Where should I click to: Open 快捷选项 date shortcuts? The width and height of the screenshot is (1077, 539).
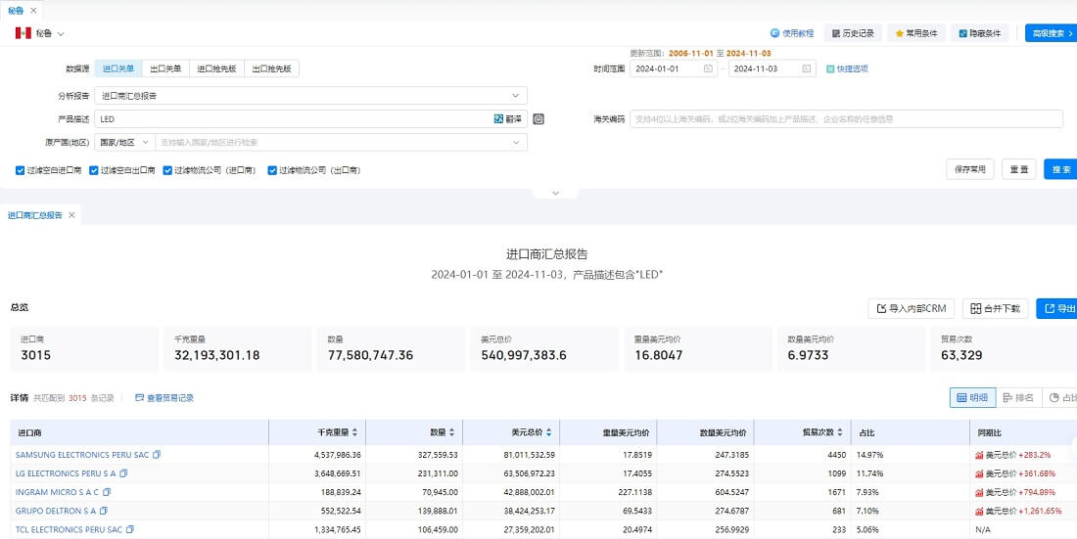[x=848, y=68]
